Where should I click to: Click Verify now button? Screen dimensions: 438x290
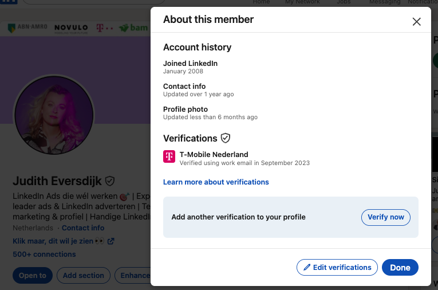[x=386, y=217]
